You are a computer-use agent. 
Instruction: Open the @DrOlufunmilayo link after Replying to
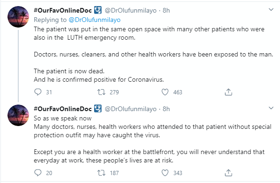(95, 20)
